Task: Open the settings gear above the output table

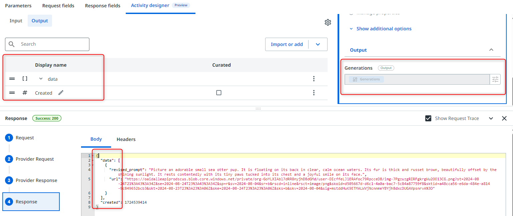Action: pos(328,22)
